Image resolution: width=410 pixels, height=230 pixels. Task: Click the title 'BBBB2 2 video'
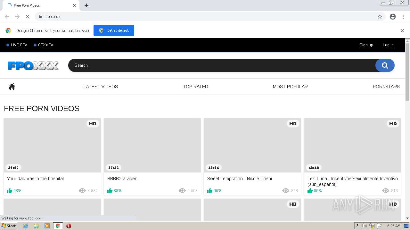click(122, 179)
